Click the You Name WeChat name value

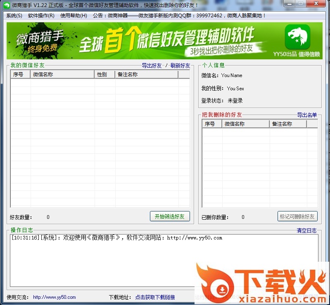[232, 75]
